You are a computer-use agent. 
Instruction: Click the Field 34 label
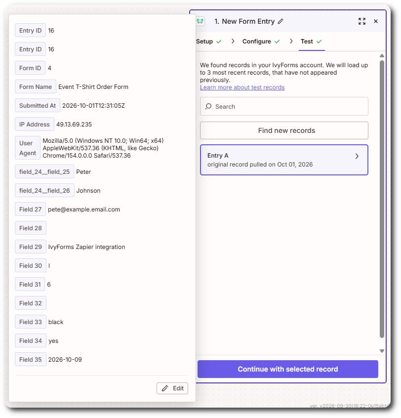click(x=31, y=341)
